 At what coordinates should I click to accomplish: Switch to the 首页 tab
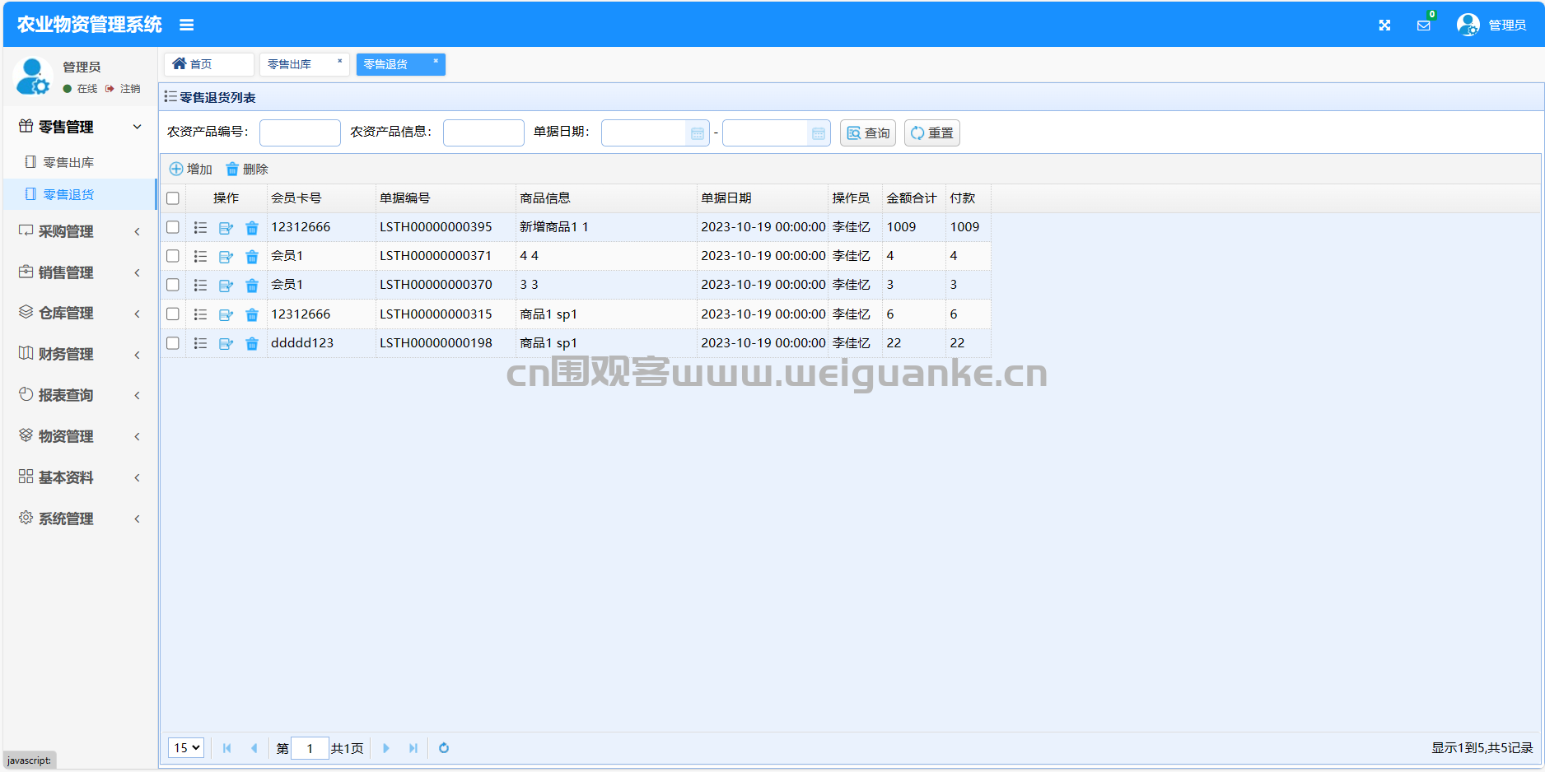coord(208,64)
